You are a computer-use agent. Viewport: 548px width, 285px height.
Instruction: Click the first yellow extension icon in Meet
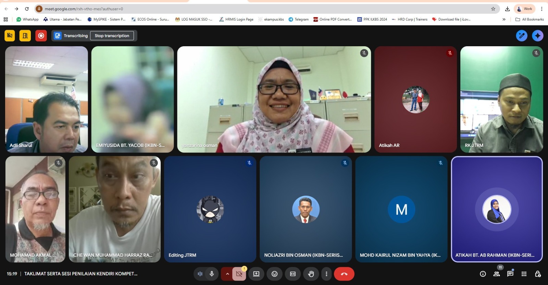click(10, 36)
